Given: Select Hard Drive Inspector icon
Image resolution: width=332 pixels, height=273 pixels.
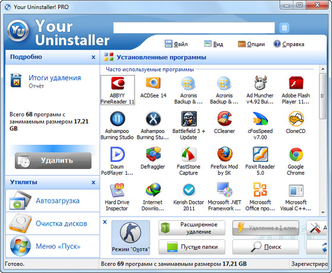Looking at the screenshot, I should coord(117,190).
